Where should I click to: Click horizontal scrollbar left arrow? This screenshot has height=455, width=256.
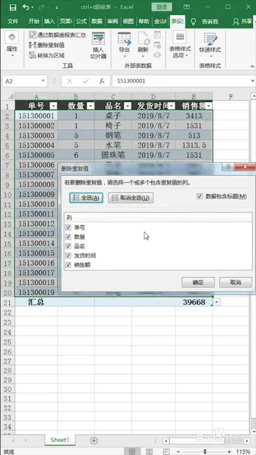[166, 440]
